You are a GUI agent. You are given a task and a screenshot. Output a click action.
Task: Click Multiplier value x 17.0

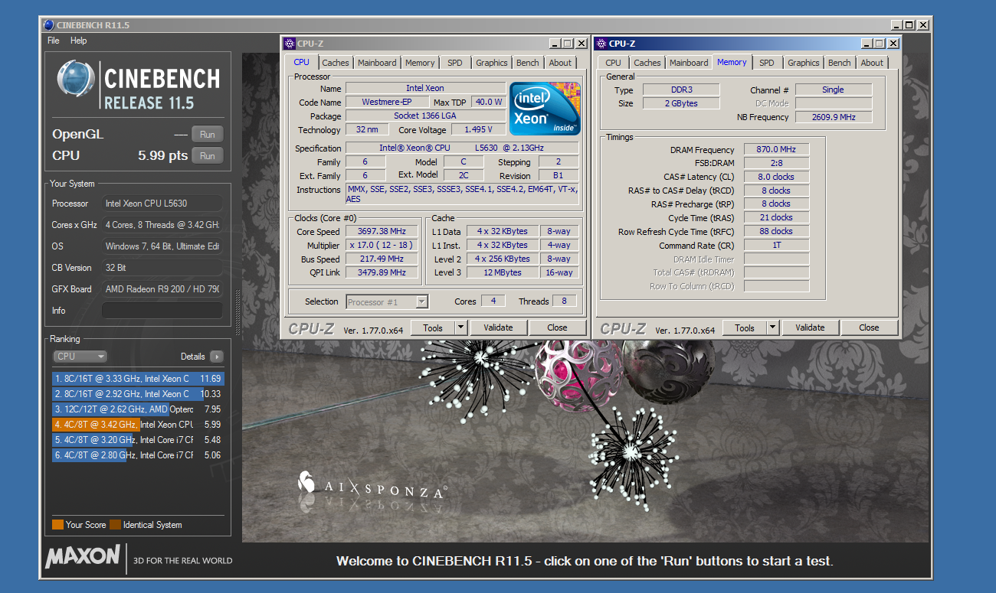(x=382, y=246)
